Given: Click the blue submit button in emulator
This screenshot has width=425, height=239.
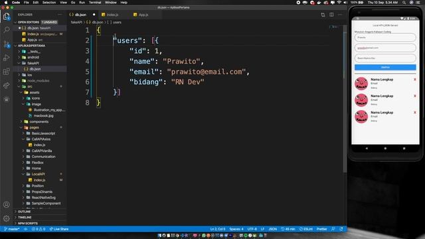Looking at the screenshot, I should point(385,67).
